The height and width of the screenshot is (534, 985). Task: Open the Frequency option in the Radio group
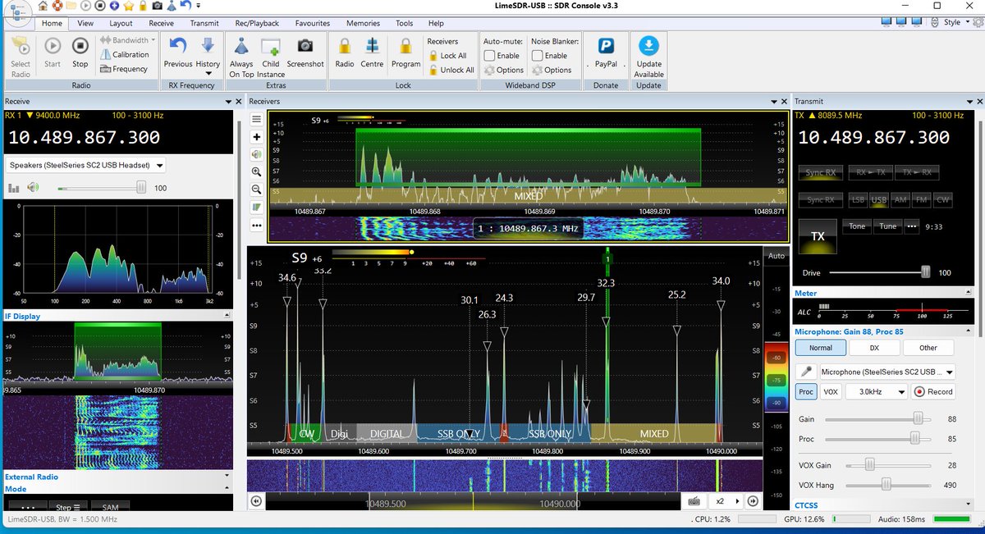124,69
